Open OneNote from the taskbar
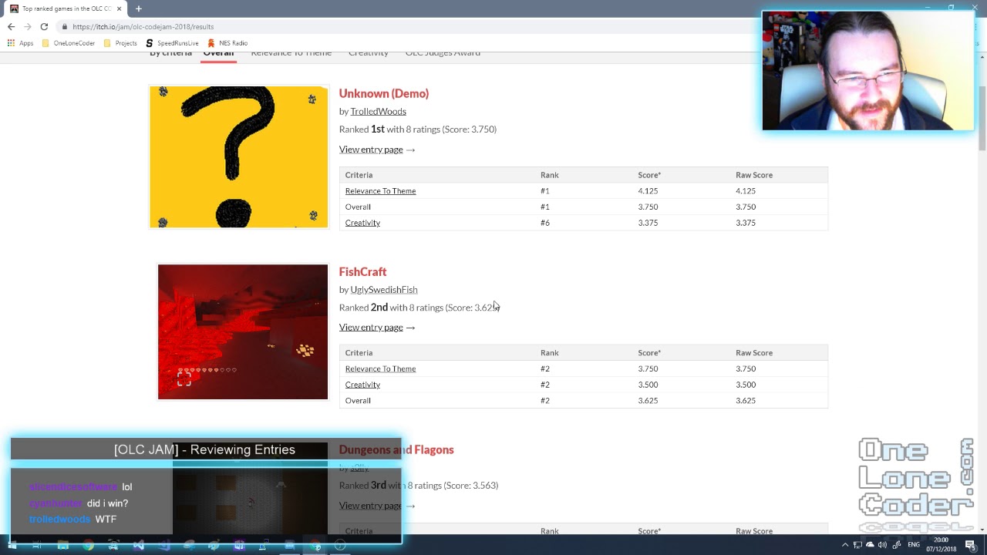This screenshot has height=555, width=987. pyautogui.click(x=239, y=546)
